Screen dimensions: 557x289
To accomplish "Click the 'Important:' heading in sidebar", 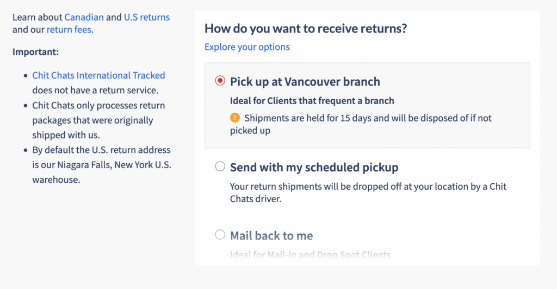I will pyautogui.click(x=35, y=52).
